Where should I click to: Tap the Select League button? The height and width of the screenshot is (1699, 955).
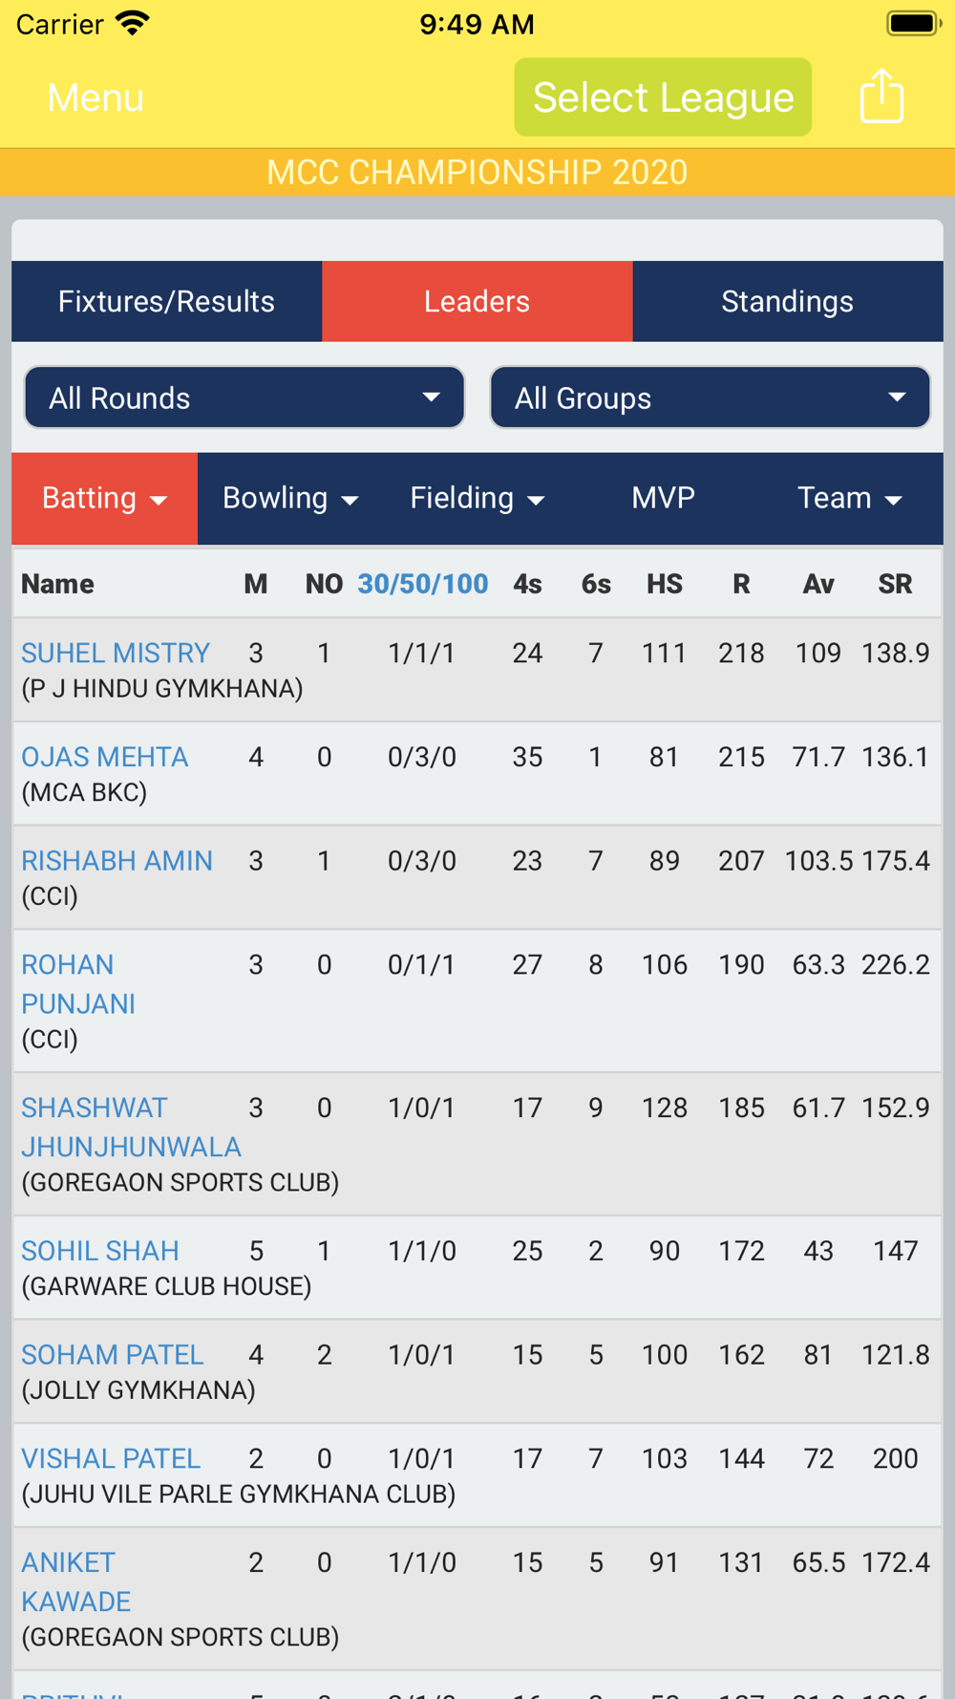point(663,97)
